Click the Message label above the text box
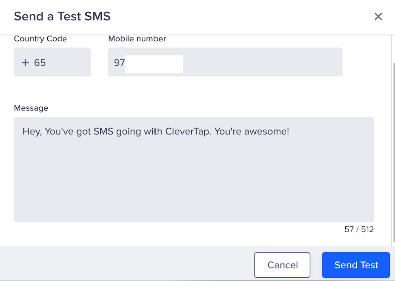 (31, 108)
